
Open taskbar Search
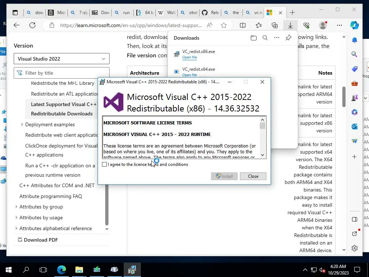tap(26, 270)
